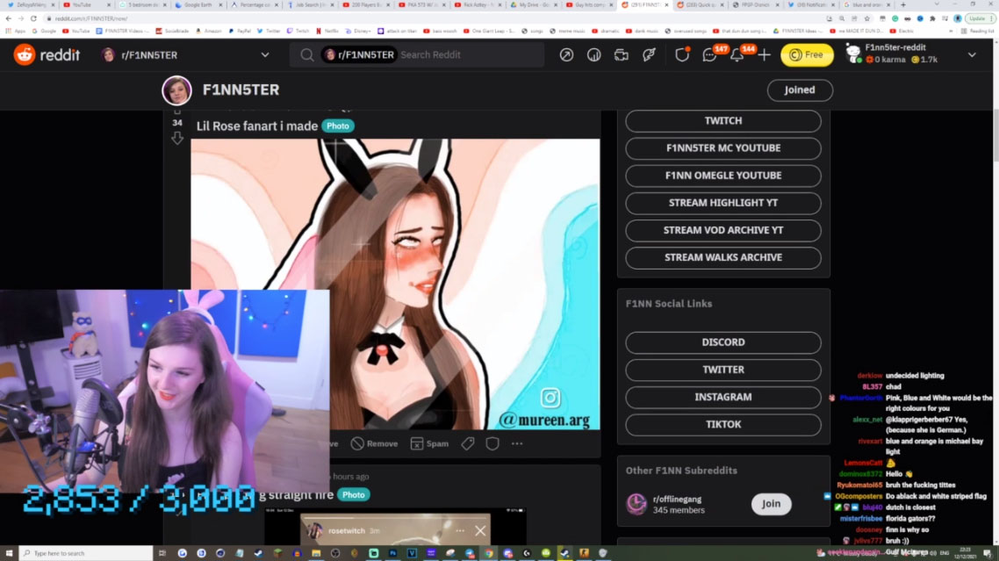Click the F1NN5TER subreddit avatar

pos(176,90)
